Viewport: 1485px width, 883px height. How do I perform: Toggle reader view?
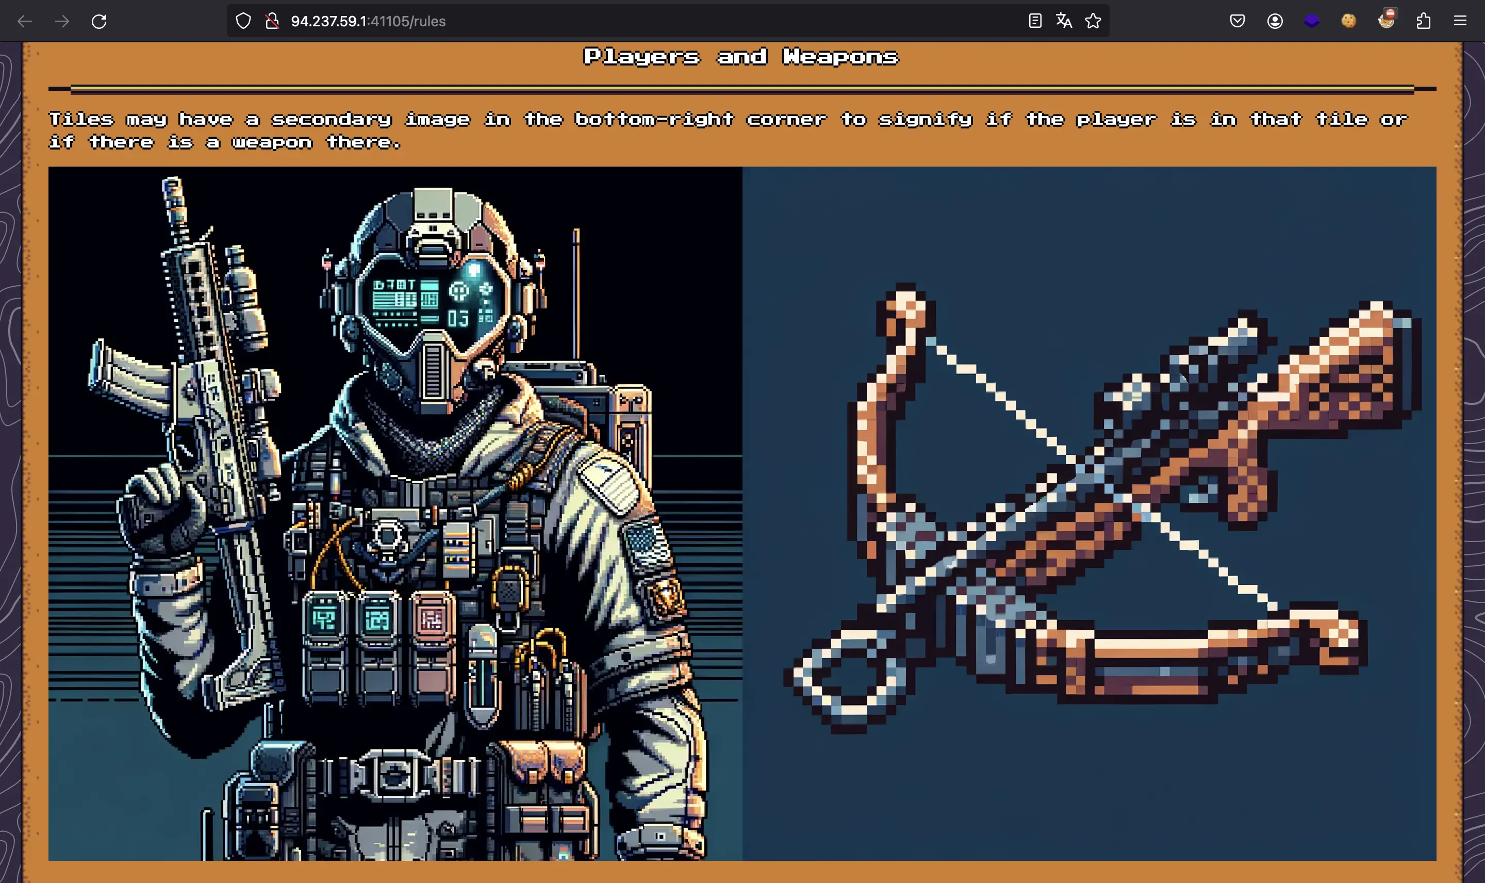1035,22
